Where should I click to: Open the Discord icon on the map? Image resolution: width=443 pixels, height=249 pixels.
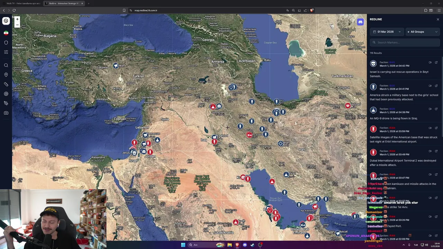pos(360,22)
